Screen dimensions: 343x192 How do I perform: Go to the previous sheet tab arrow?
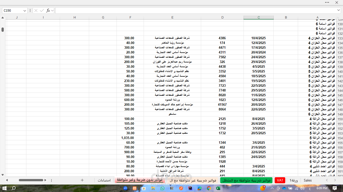[x=327, y=180]
